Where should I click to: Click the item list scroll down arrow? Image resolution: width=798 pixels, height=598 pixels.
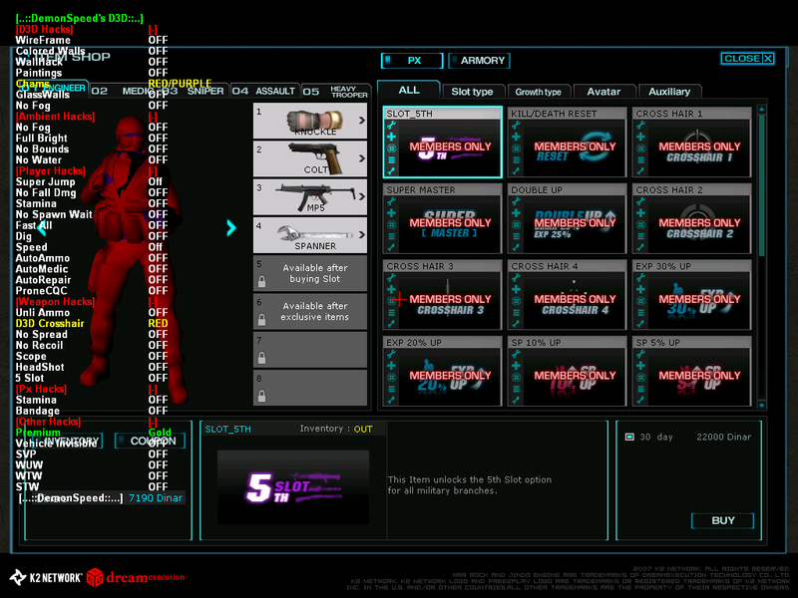tap(762, 406)
